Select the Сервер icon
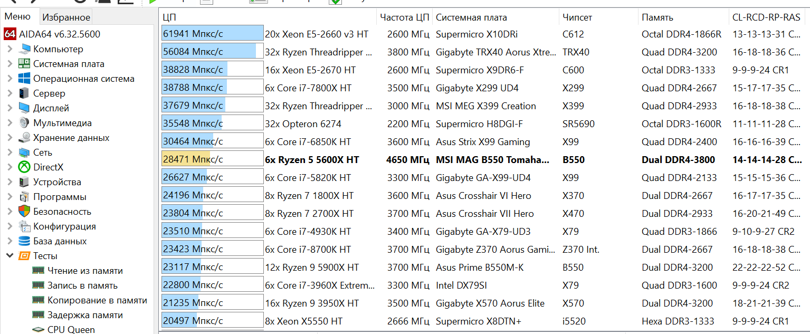This screenshot has width=810, height=334. [24, 93]
